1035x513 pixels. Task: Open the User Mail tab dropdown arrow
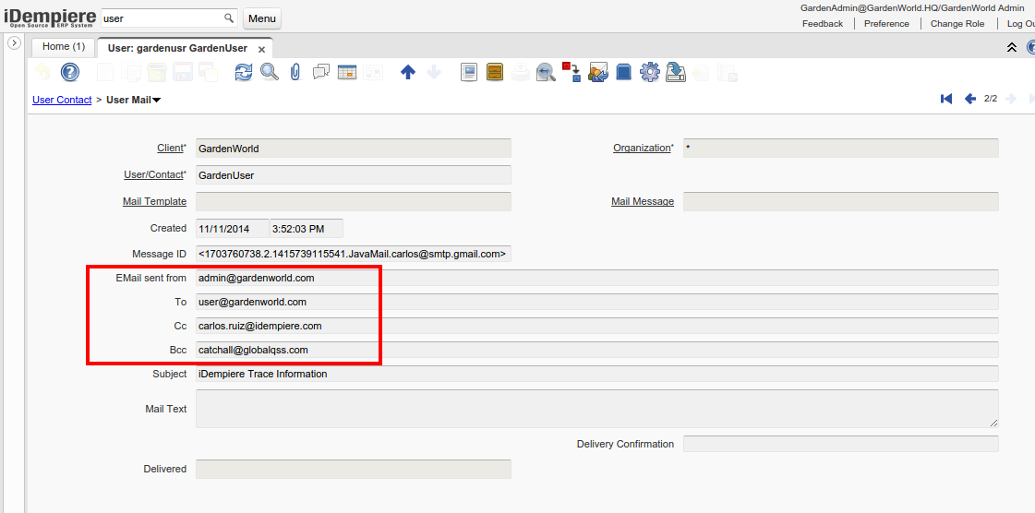157,101
